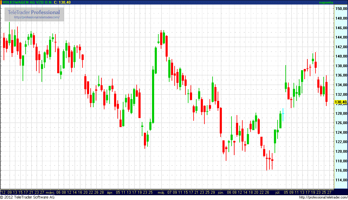Select the 114,00 price axis label
This screenshot has width=348, height=200.
341,180
